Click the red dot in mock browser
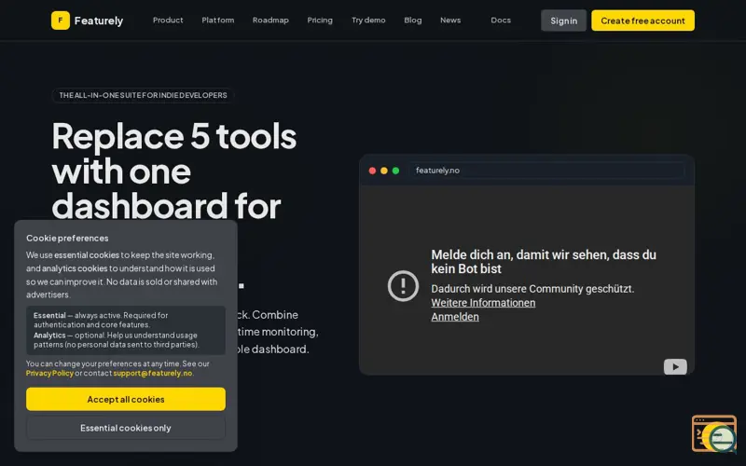 click(x=372, y=171)
